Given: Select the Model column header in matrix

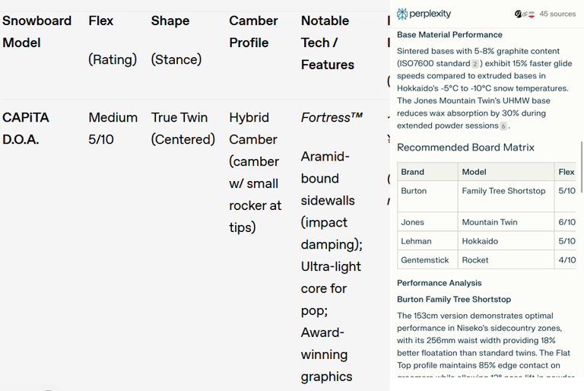Looking at the screenshot, I should tap(474, 172).
